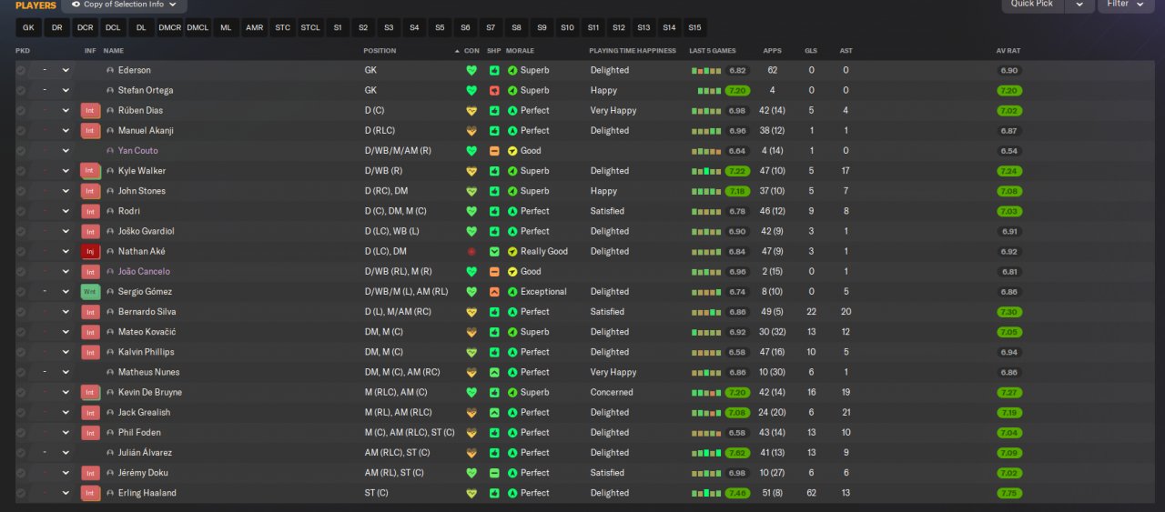Click the Int badge beside Kevin De Bruyne
Viewport: 1165px width, 512px height.
[x=90, y=392]
